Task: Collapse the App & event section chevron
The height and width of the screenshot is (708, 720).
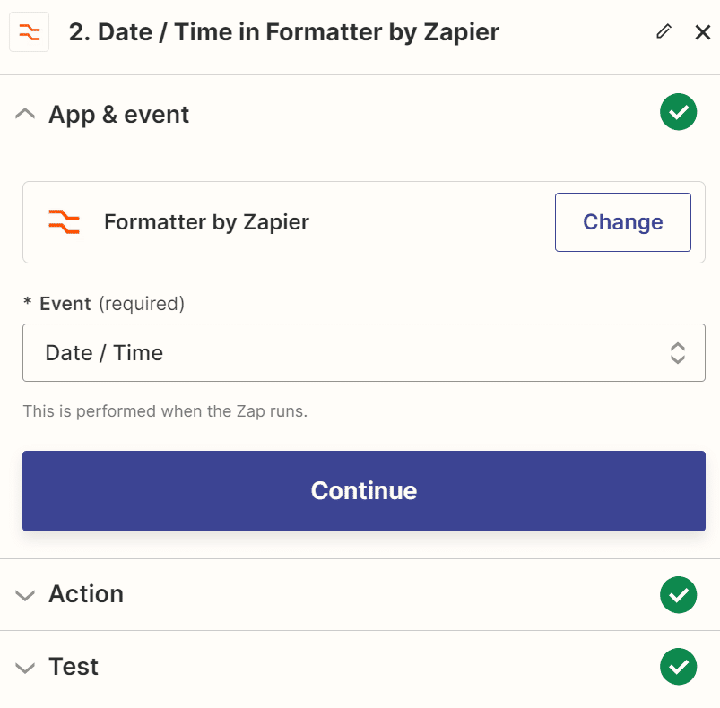Action: 25,113
